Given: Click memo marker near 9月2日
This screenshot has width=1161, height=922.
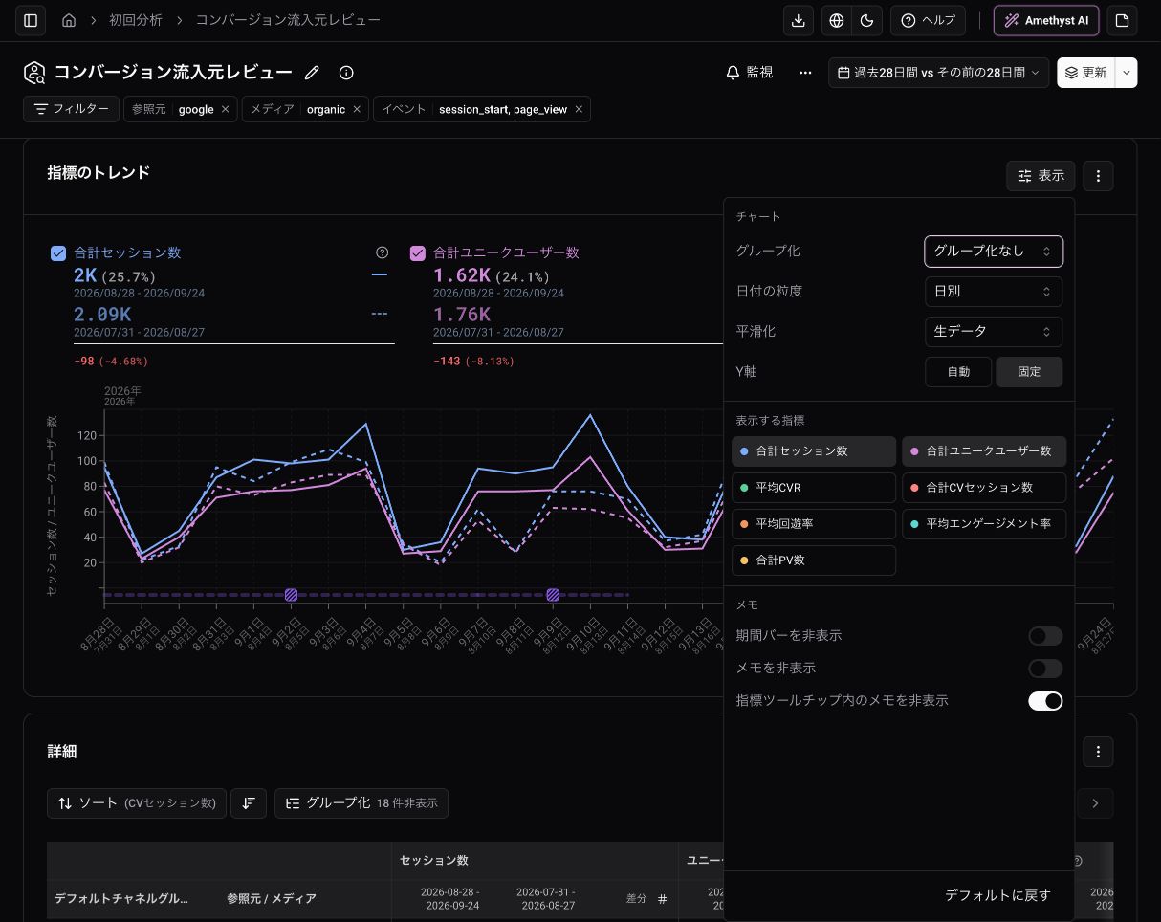Looking at the screenshot, I should [x=291, y=595].
